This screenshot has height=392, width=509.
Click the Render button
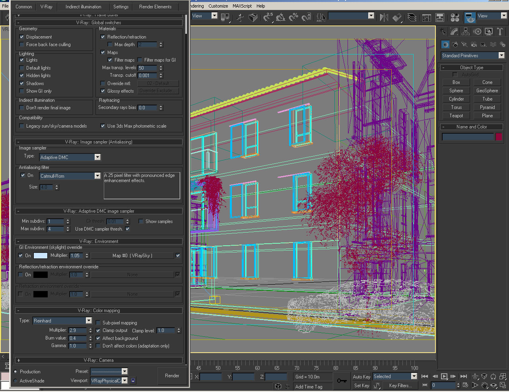[x=172, y=376]
